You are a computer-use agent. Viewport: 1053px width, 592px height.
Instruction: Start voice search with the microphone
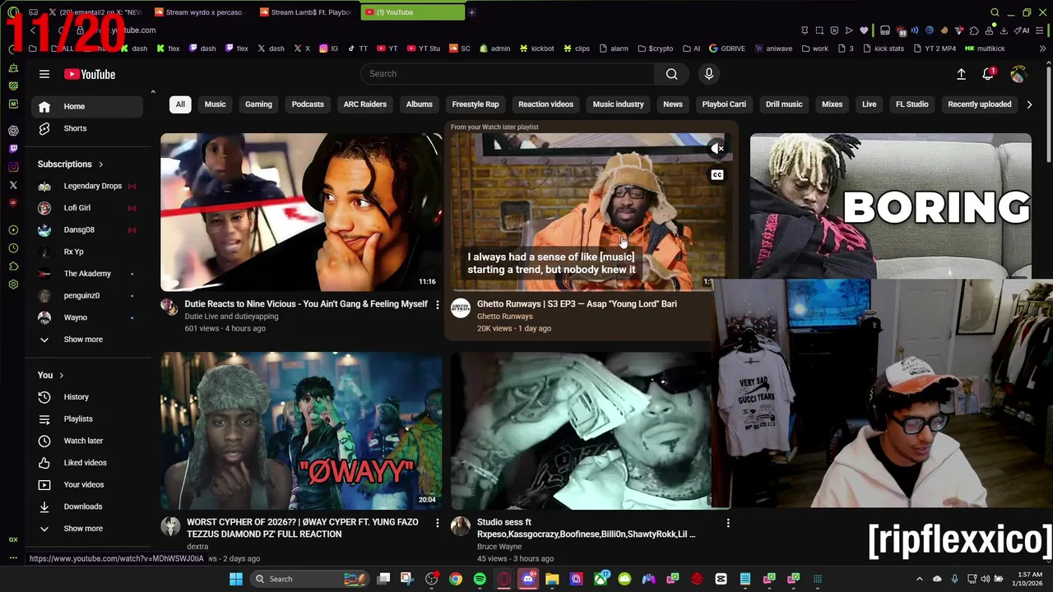[709, 74]
